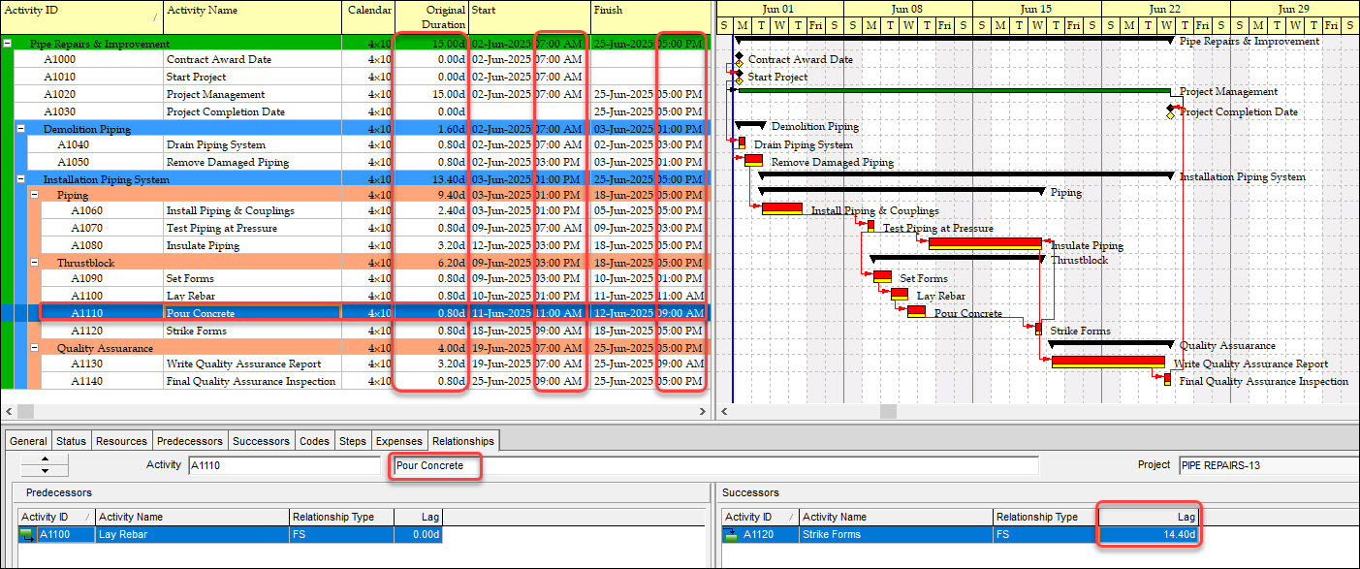The image size is (1360, 569).
Task: Collapse the Pipe Repairs & Improvement group
Action: tap(8, 41)
